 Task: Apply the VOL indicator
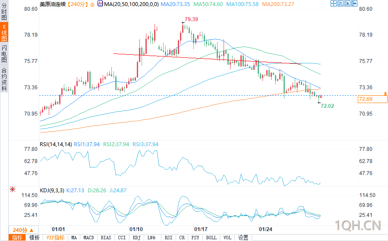click(x=227, y=238)
